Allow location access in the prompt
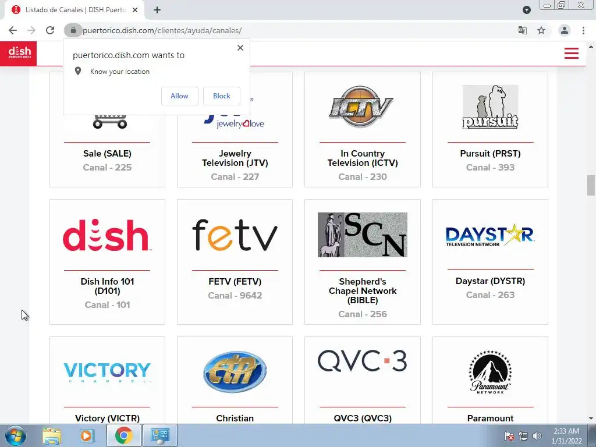This screenshot has width=596, height=447. point(179,96)
